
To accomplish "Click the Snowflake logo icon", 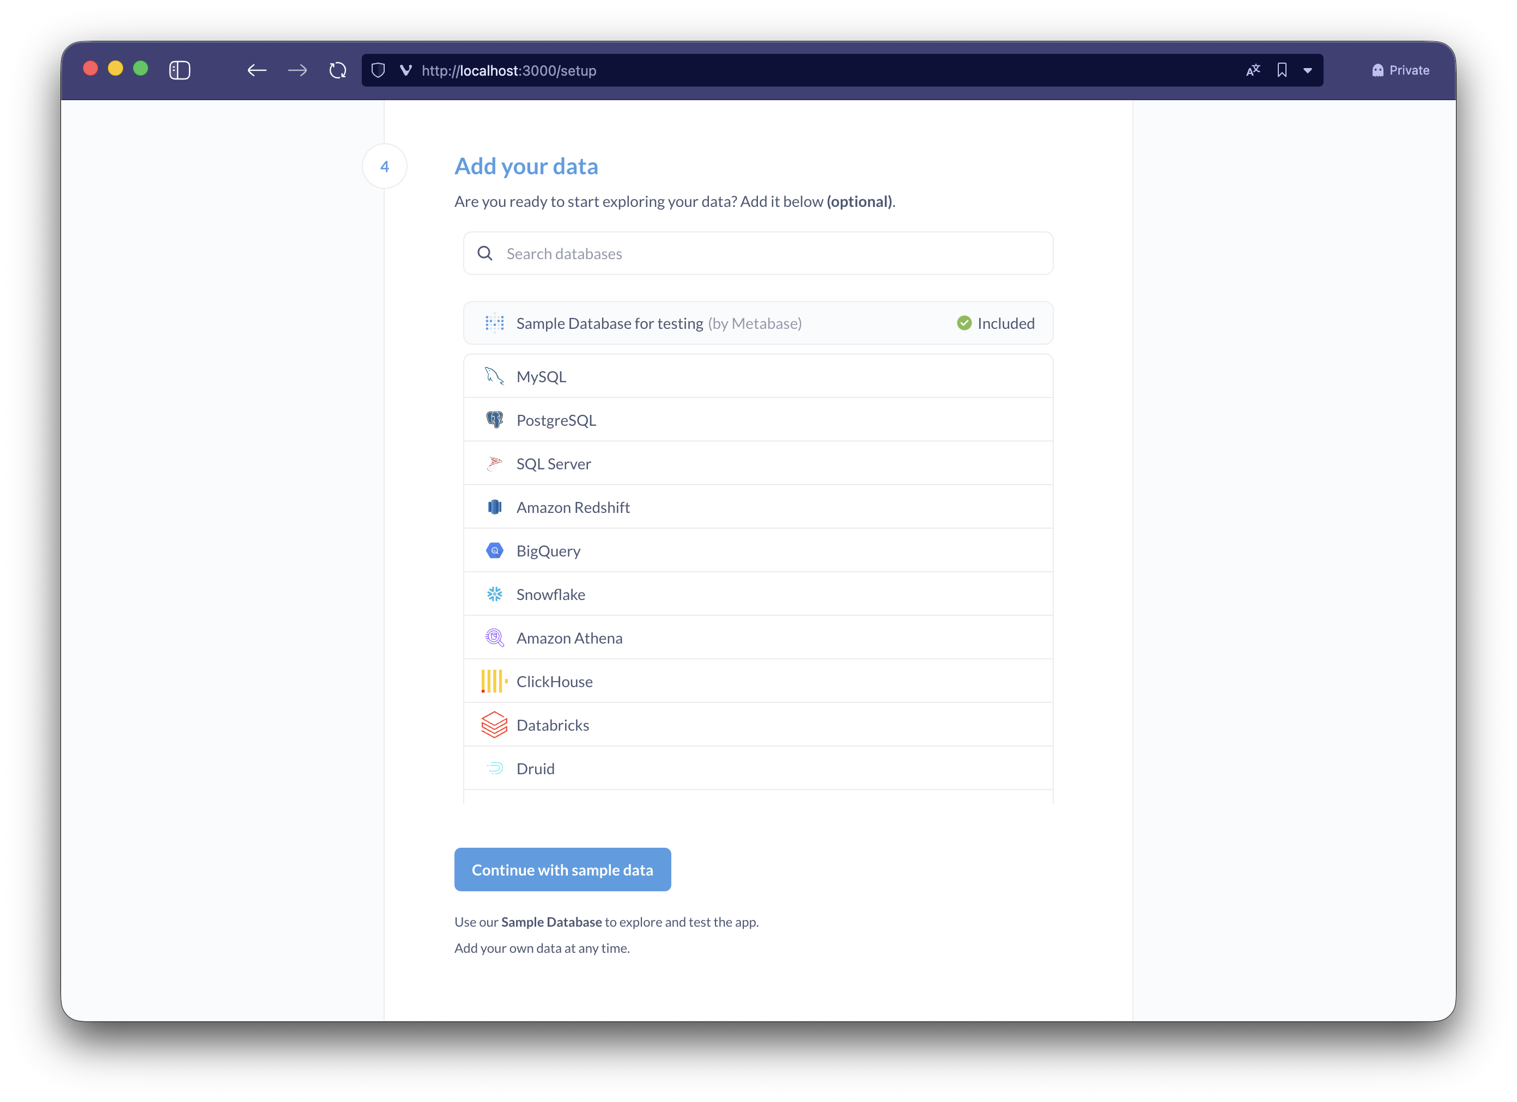I will click(494, 594).
